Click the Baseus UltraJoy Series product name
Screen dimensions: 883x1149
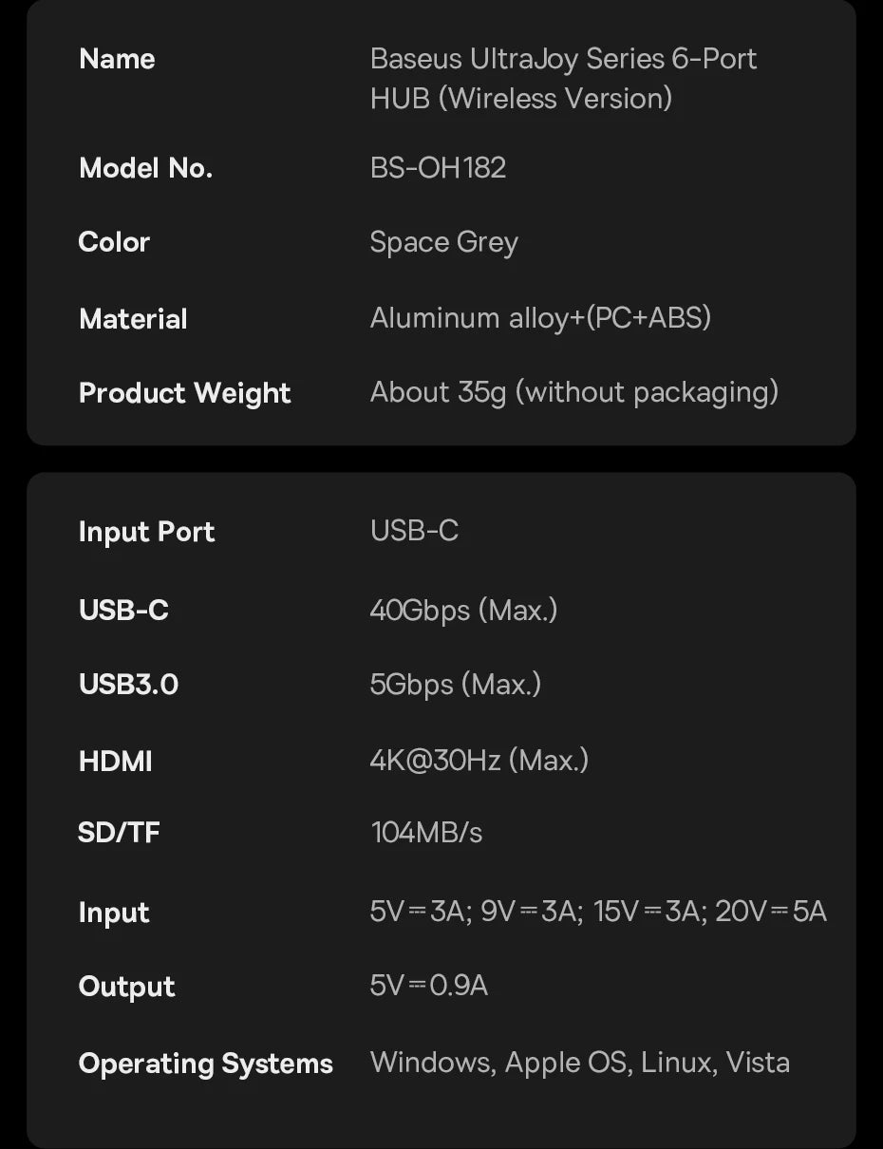click(x=562, y=78)
